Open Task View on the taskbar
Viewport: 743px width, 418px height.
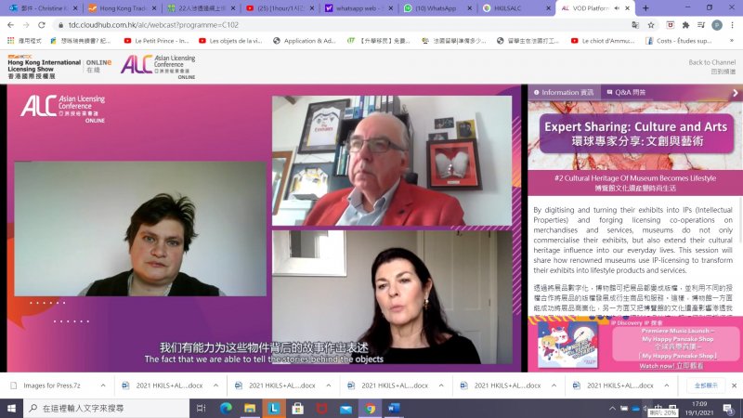202,408
